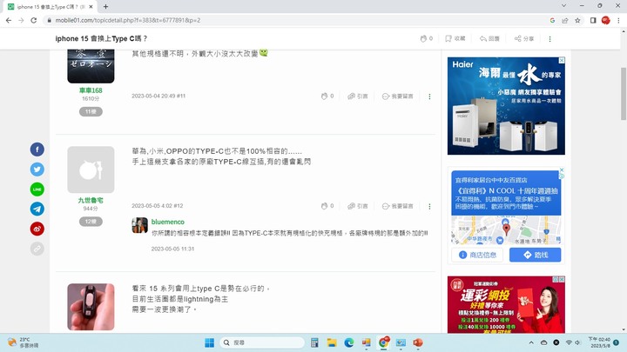
Task: Quote post #11 with 引言
Action: [358, 96]
